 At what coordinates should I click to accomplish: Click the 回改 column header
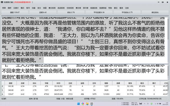click(70, 83)
